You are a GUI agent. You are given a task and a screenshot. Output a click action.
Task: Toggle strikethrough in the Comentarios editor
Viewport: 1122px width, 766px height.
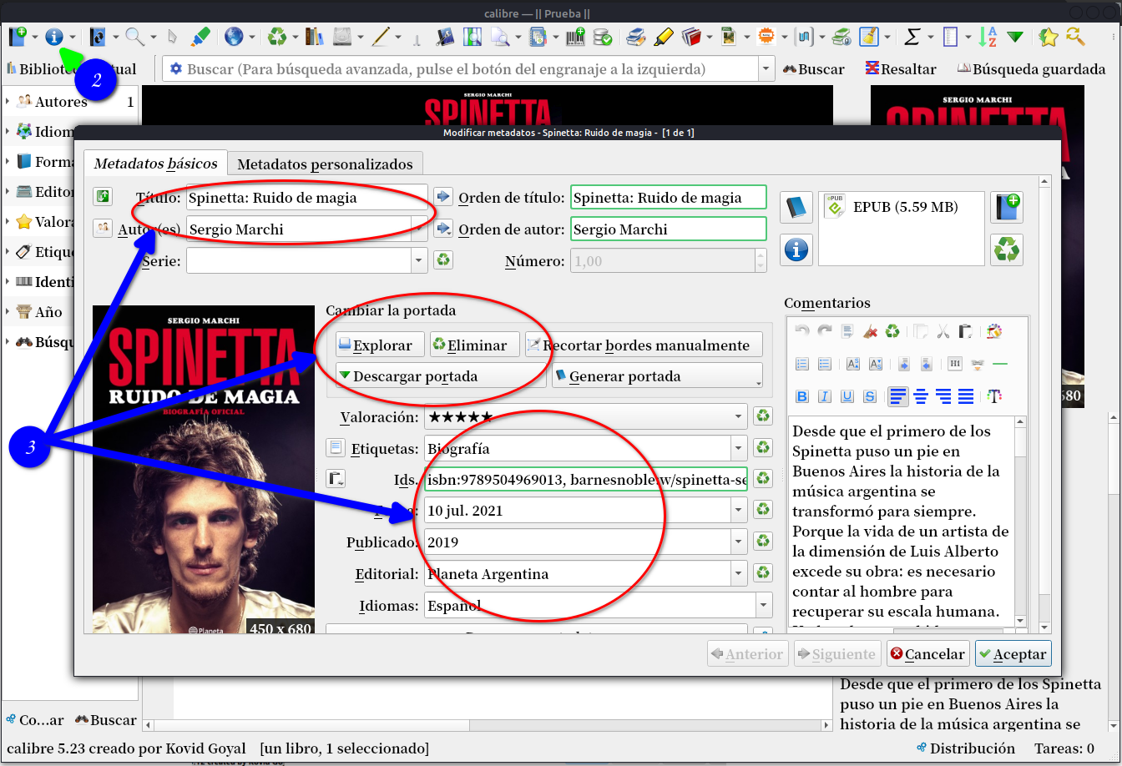[x=870, y=396]
